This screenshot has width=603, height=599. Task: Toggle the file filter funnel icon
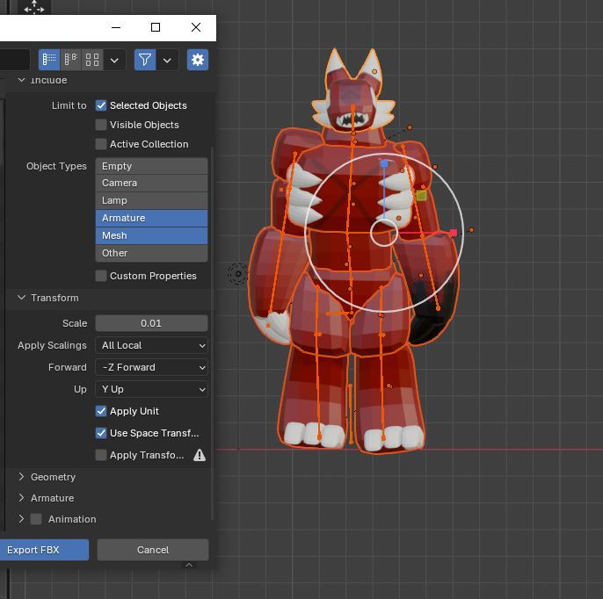tap(145, 60)
